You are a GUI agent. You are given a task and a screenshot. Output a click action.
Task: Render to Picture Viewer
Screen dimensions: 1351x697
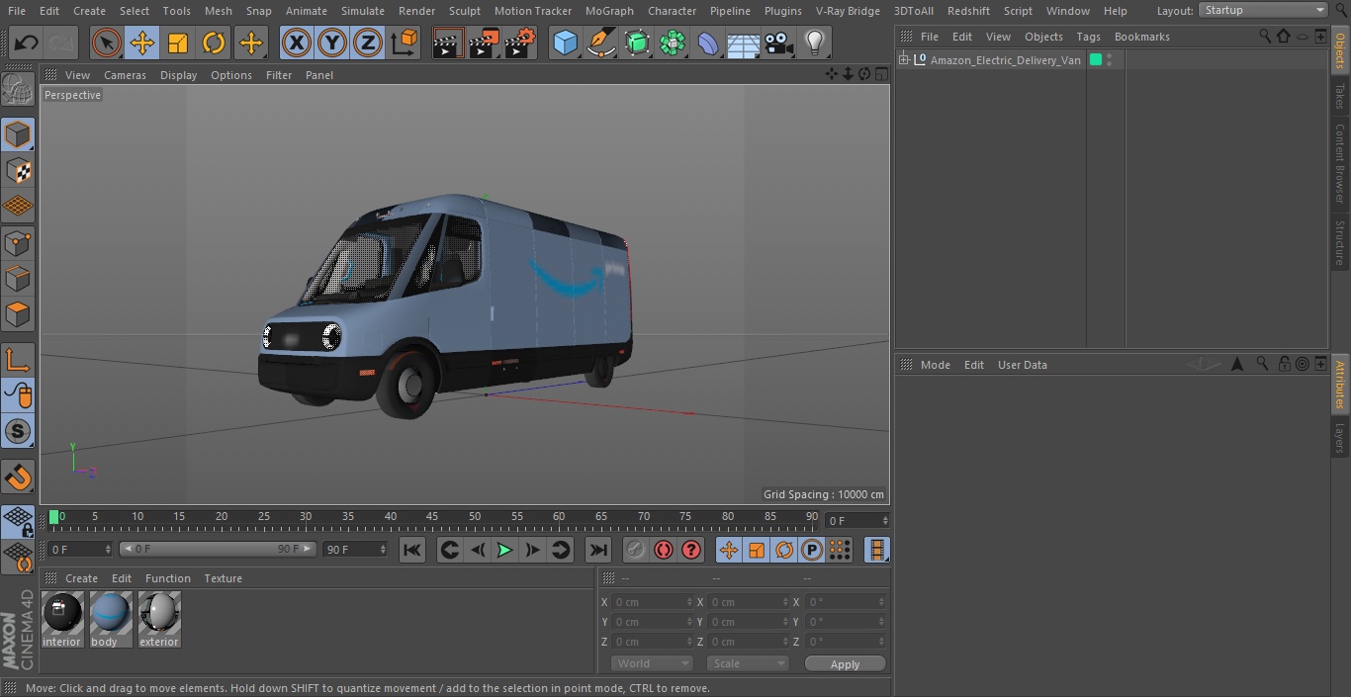[x=484, y=43]
